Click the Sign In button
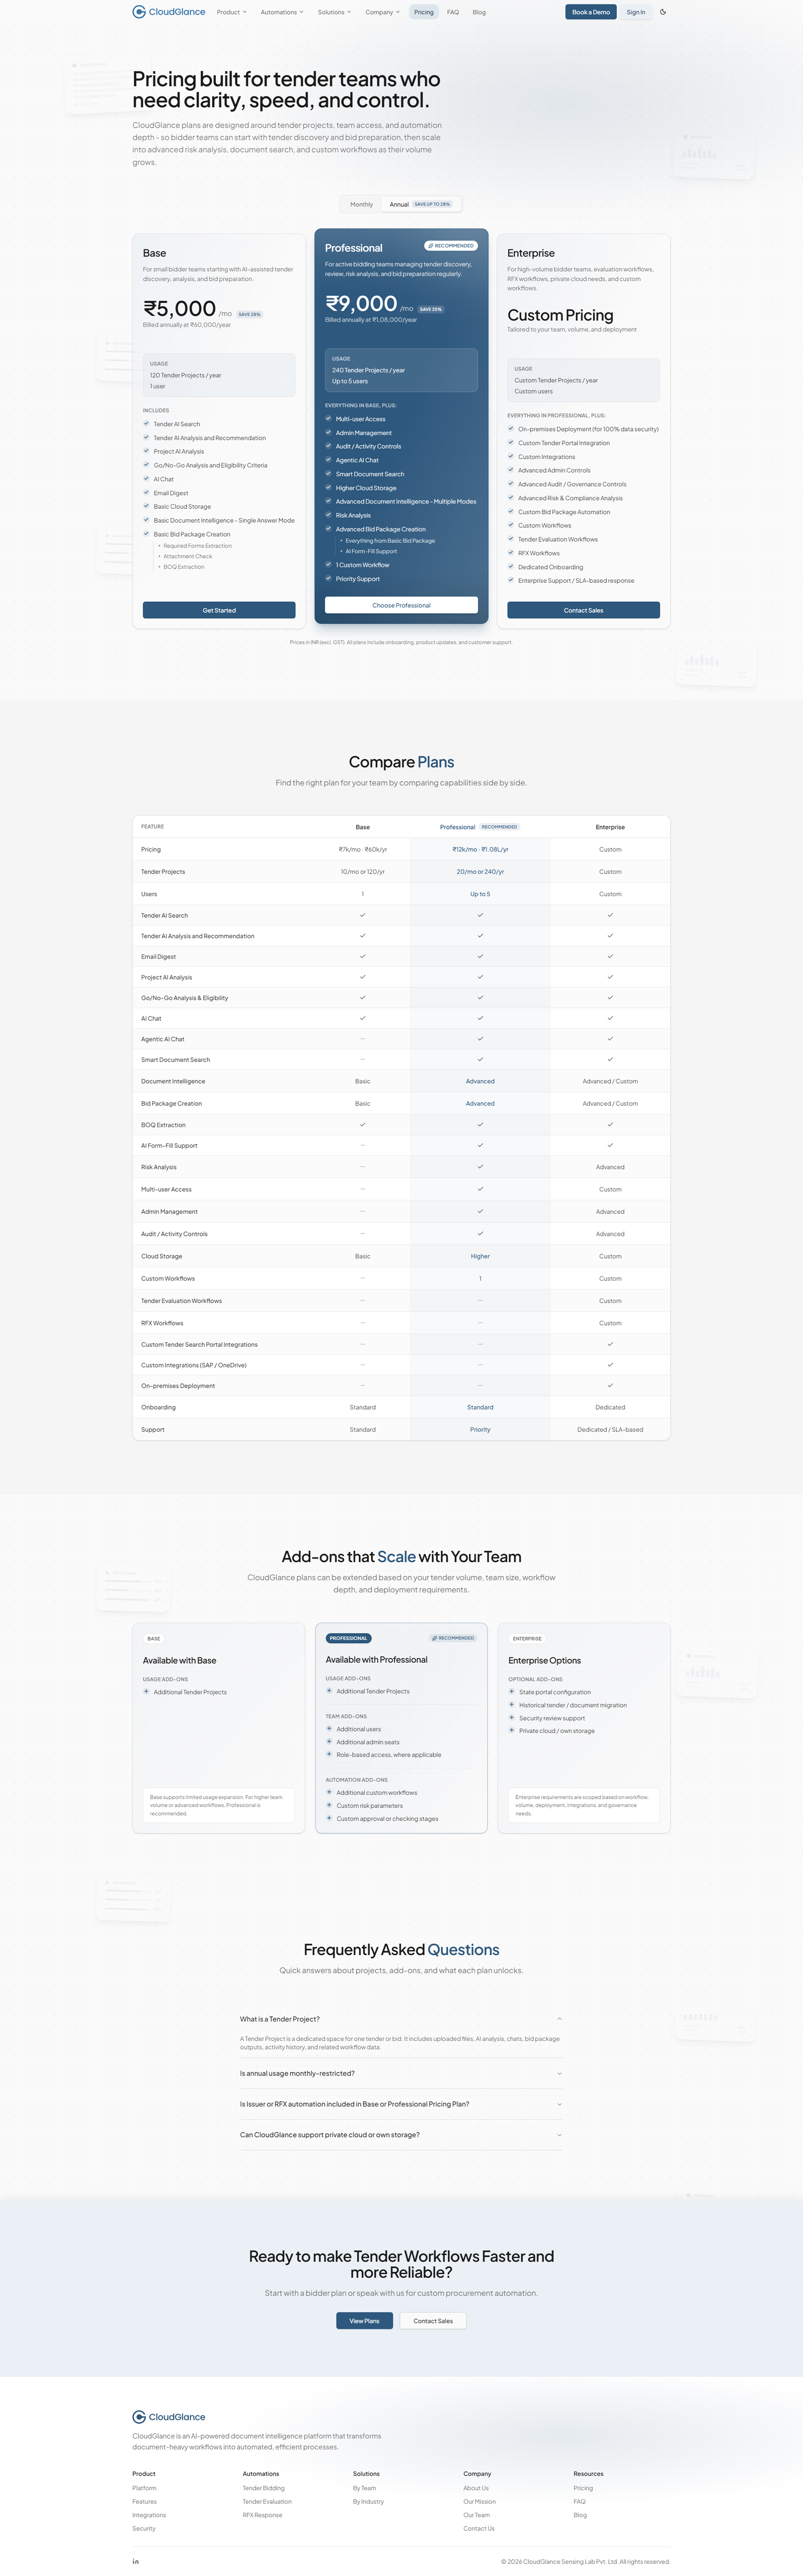The height and width of the screenshot is (2576, 803). coord(636,12)
